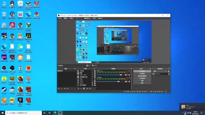Undock the Controls (控件) panel via its header icon

(x=150, y=69)
